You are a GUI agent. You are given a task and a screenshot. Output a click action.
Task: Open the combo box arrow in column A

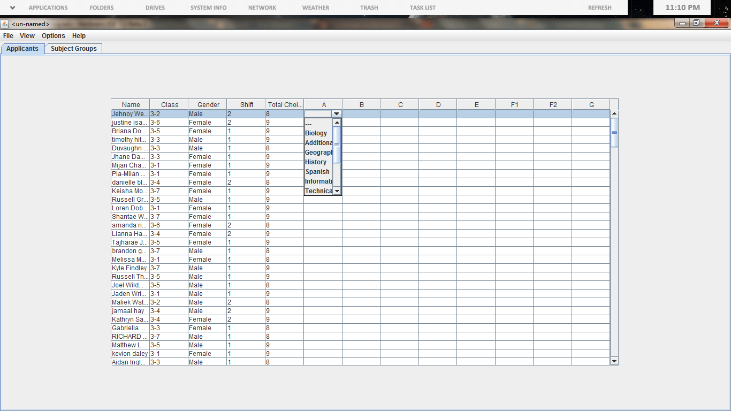coord(337,113)
